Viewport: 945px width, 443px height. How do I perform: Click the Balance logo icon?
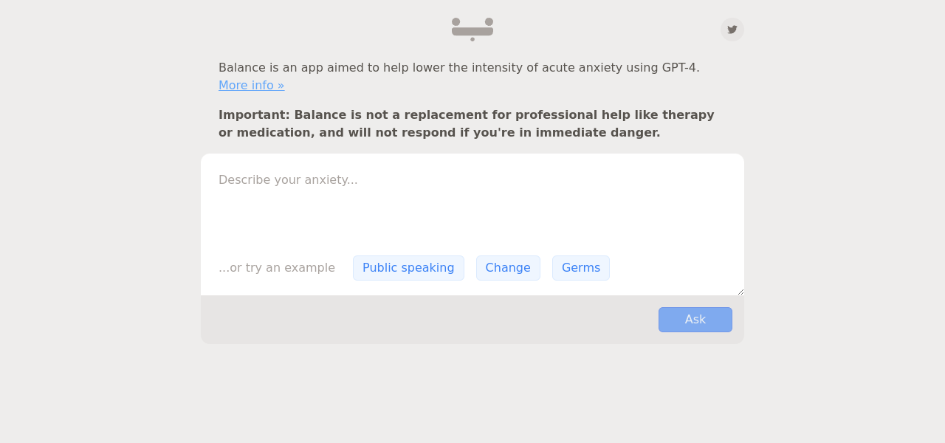pos(472,29)
